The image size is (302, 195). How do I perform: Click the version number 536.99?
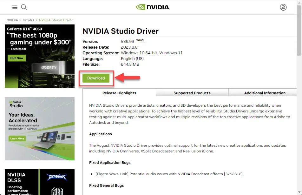pyautogui.click(x=127, y=42)
